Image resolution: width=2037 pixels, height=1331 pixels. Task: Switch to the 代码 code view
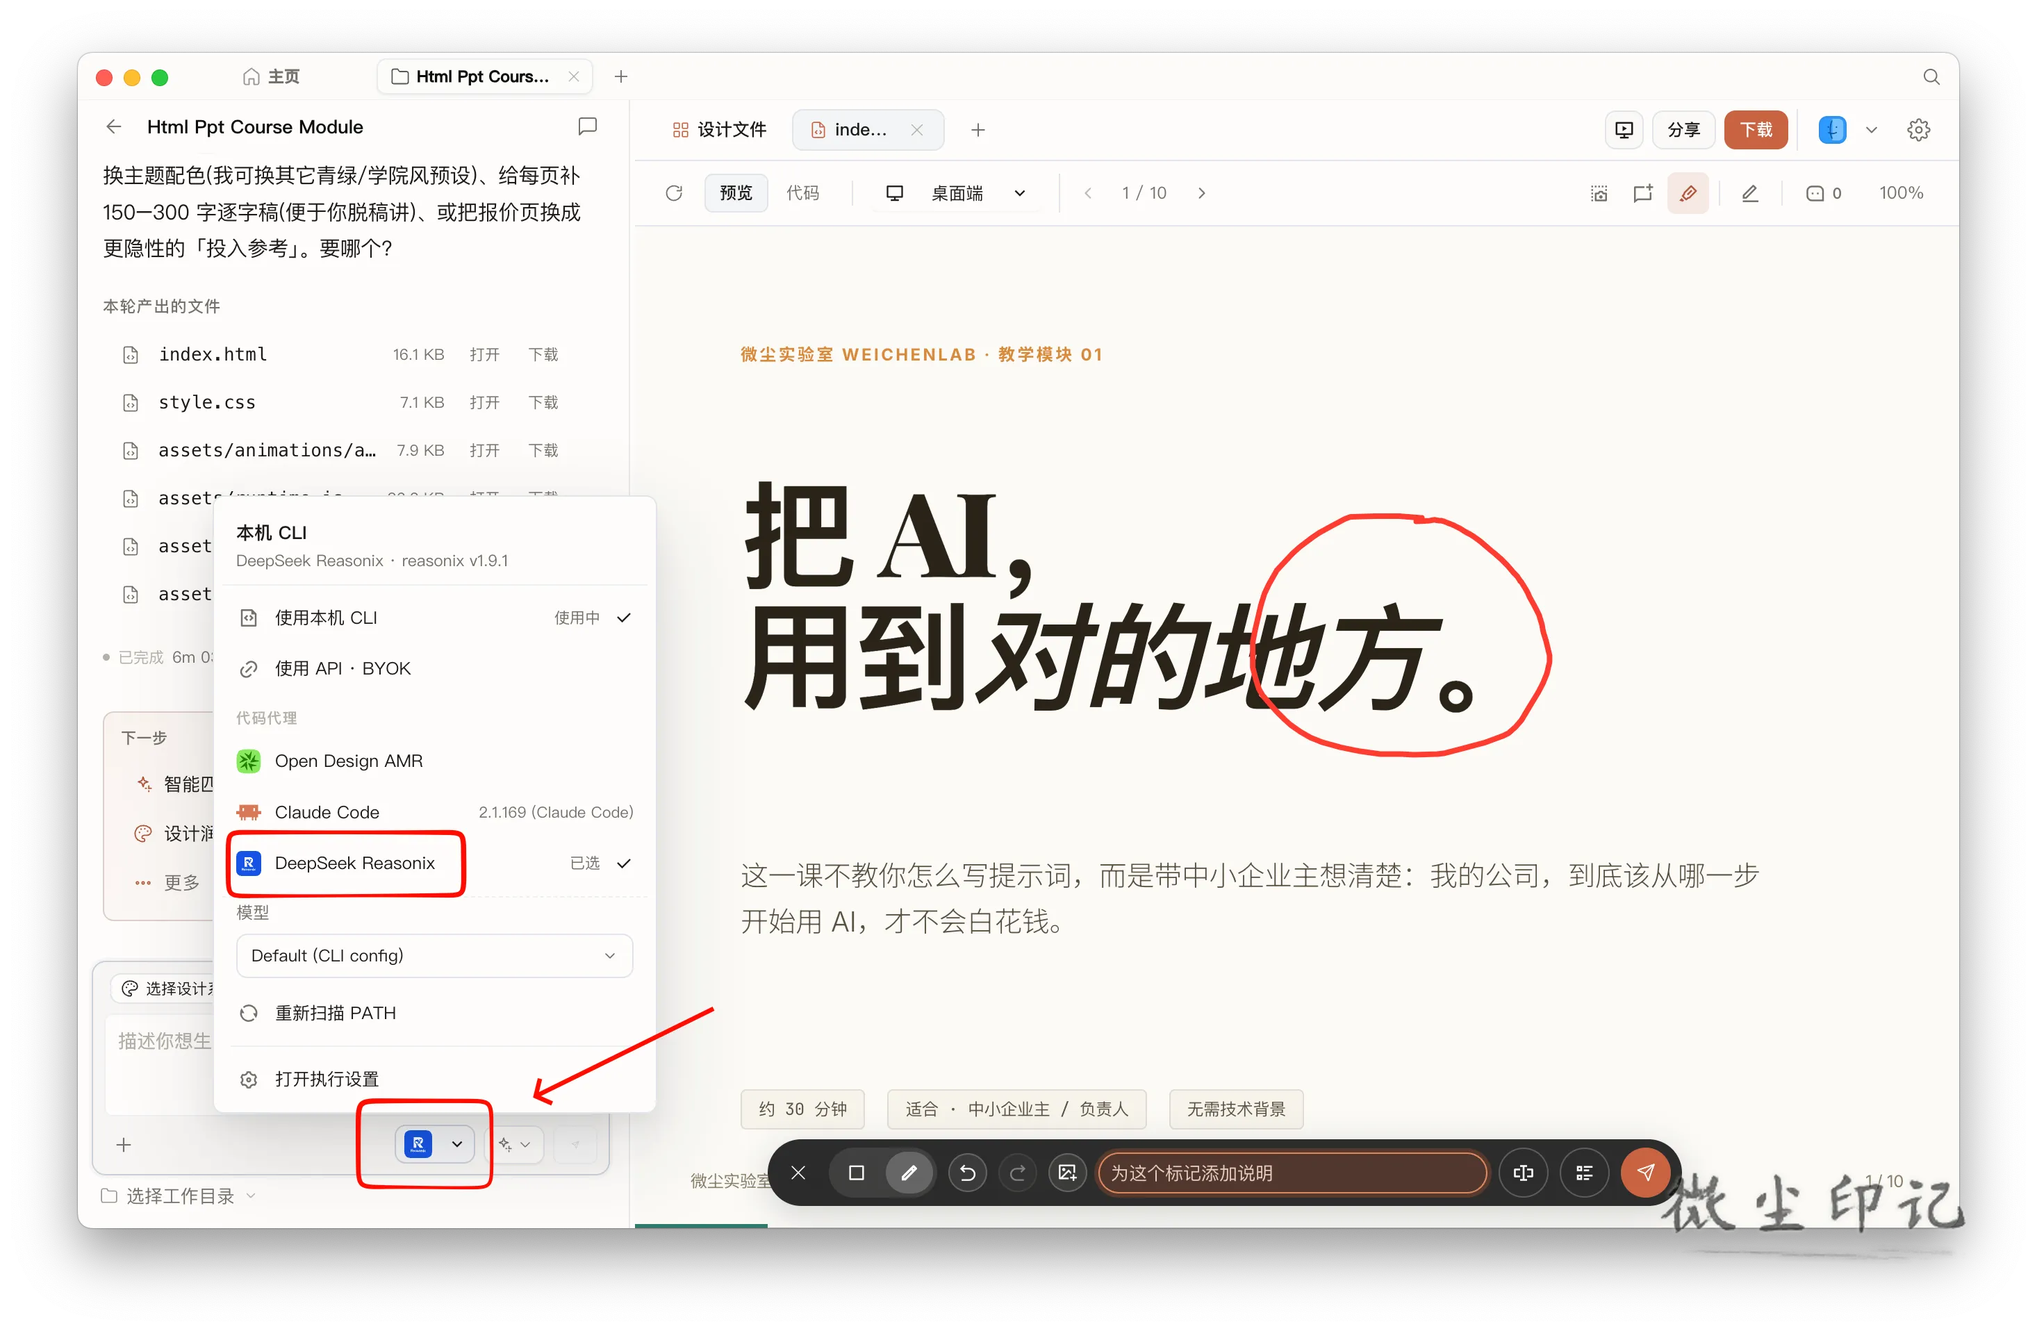point(803,193)
